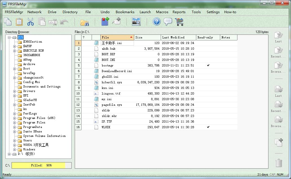Select the System Volume Information folder

coord(44,136)
